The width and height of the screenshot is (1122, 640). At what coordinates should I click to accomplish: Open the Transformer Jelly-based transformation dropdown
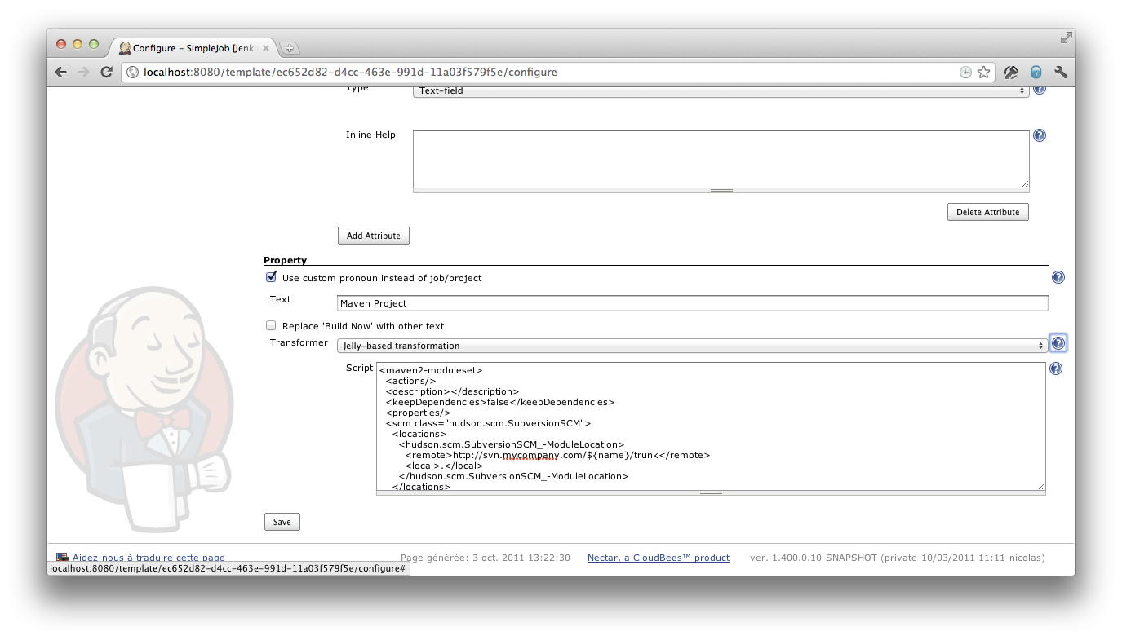tap(692, 346)
